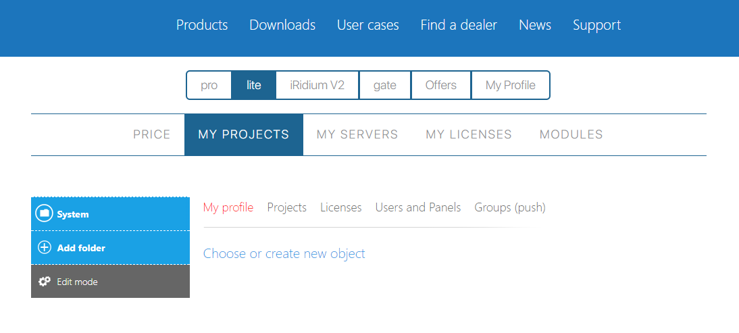Open the Products menu
Image resolution: width=739 pixels, height=333 pixels.
click(x=202, y=25)
